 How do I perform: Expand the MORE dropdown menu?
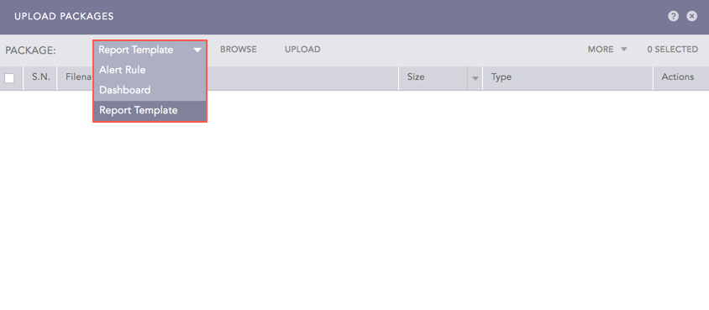[607, 50]
